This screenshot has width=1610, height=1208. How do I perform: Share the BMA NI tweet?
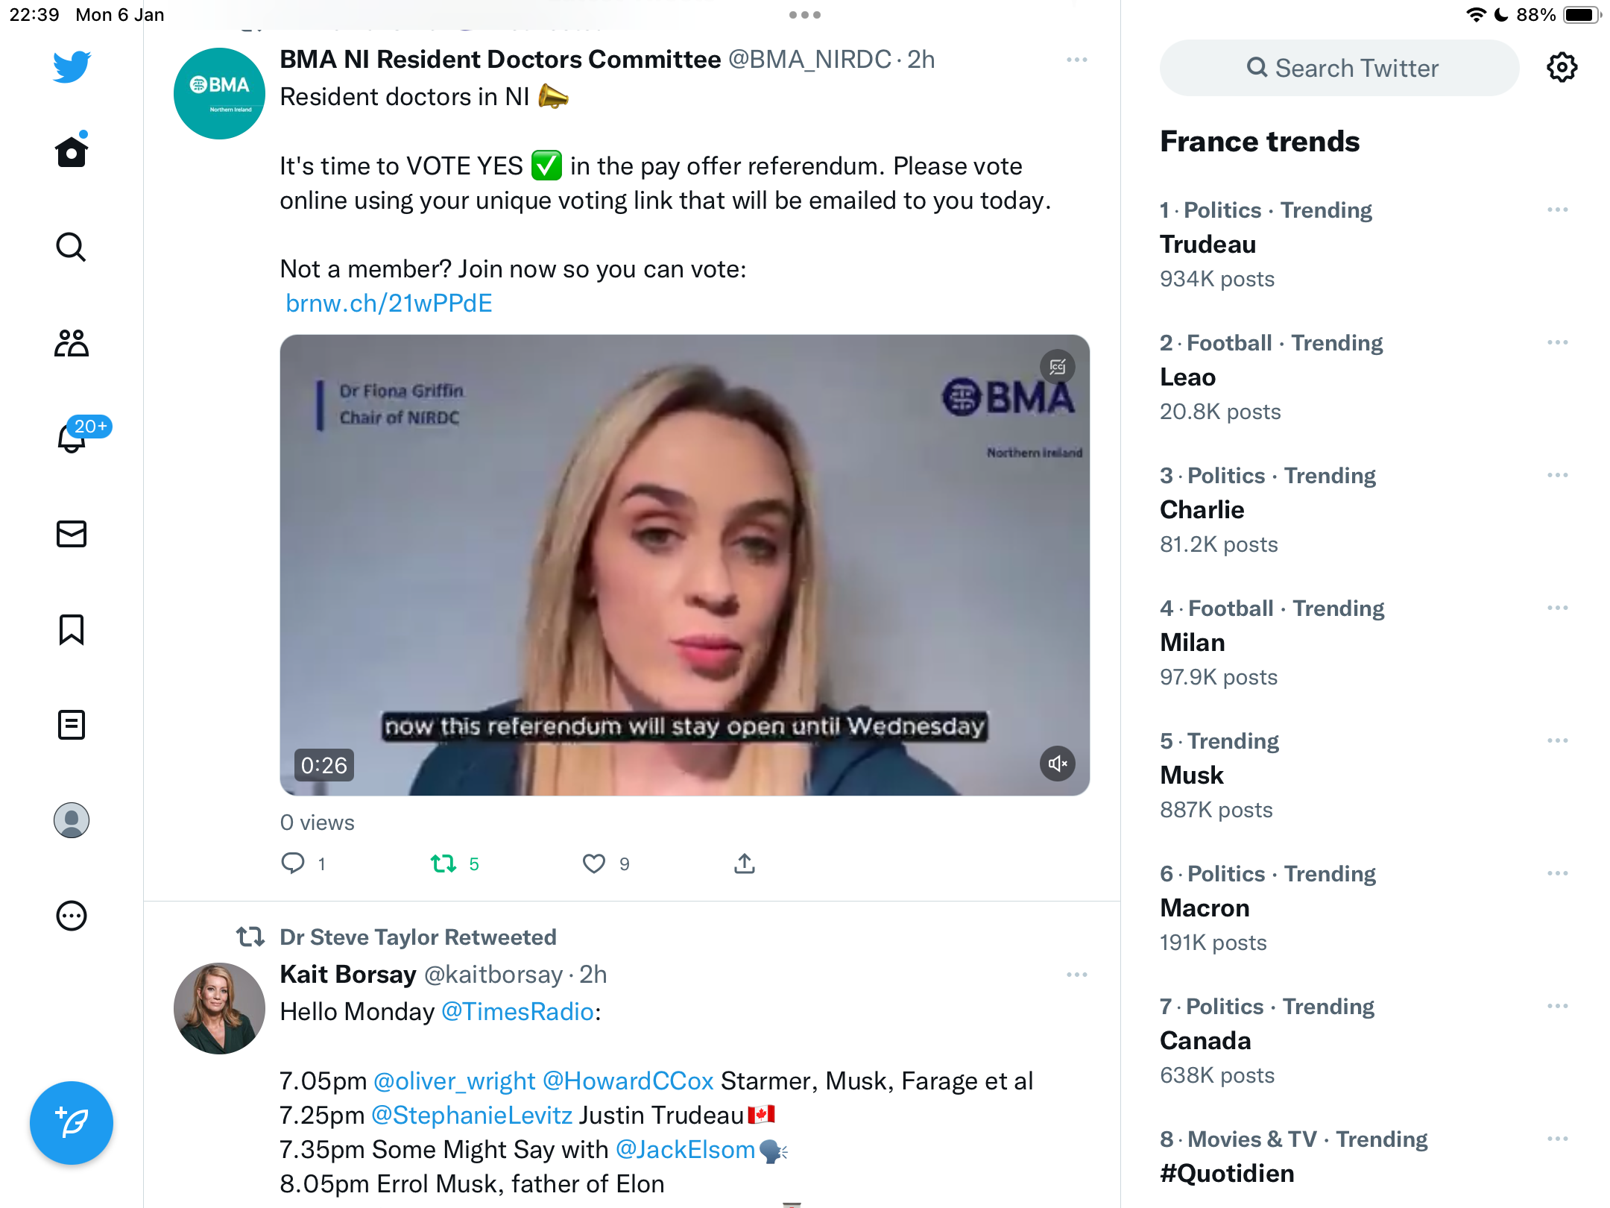(745, 863)
